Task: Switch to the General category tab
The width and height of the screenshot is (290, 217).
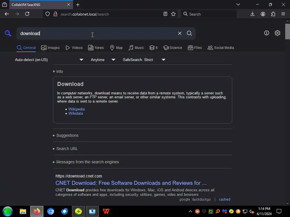Action: [26, 48]
